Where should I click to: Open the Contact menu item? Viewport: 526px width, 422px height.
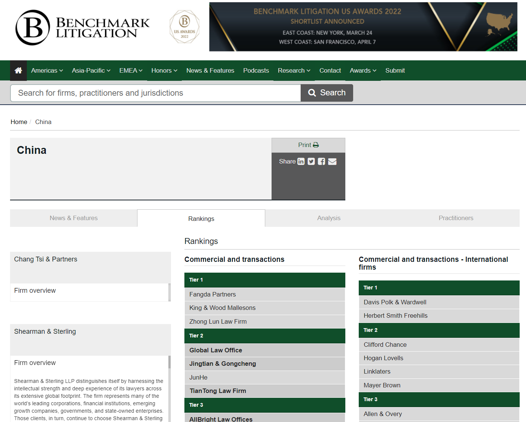(330, 70)
